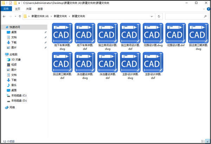
Task: Select 网络 in the navigation pane
Action: (x=12, y=107)
